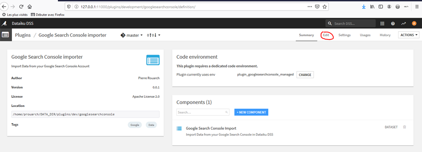422x152 pixels.
Task: Open the master git branch dropdown
Action: 131,35
